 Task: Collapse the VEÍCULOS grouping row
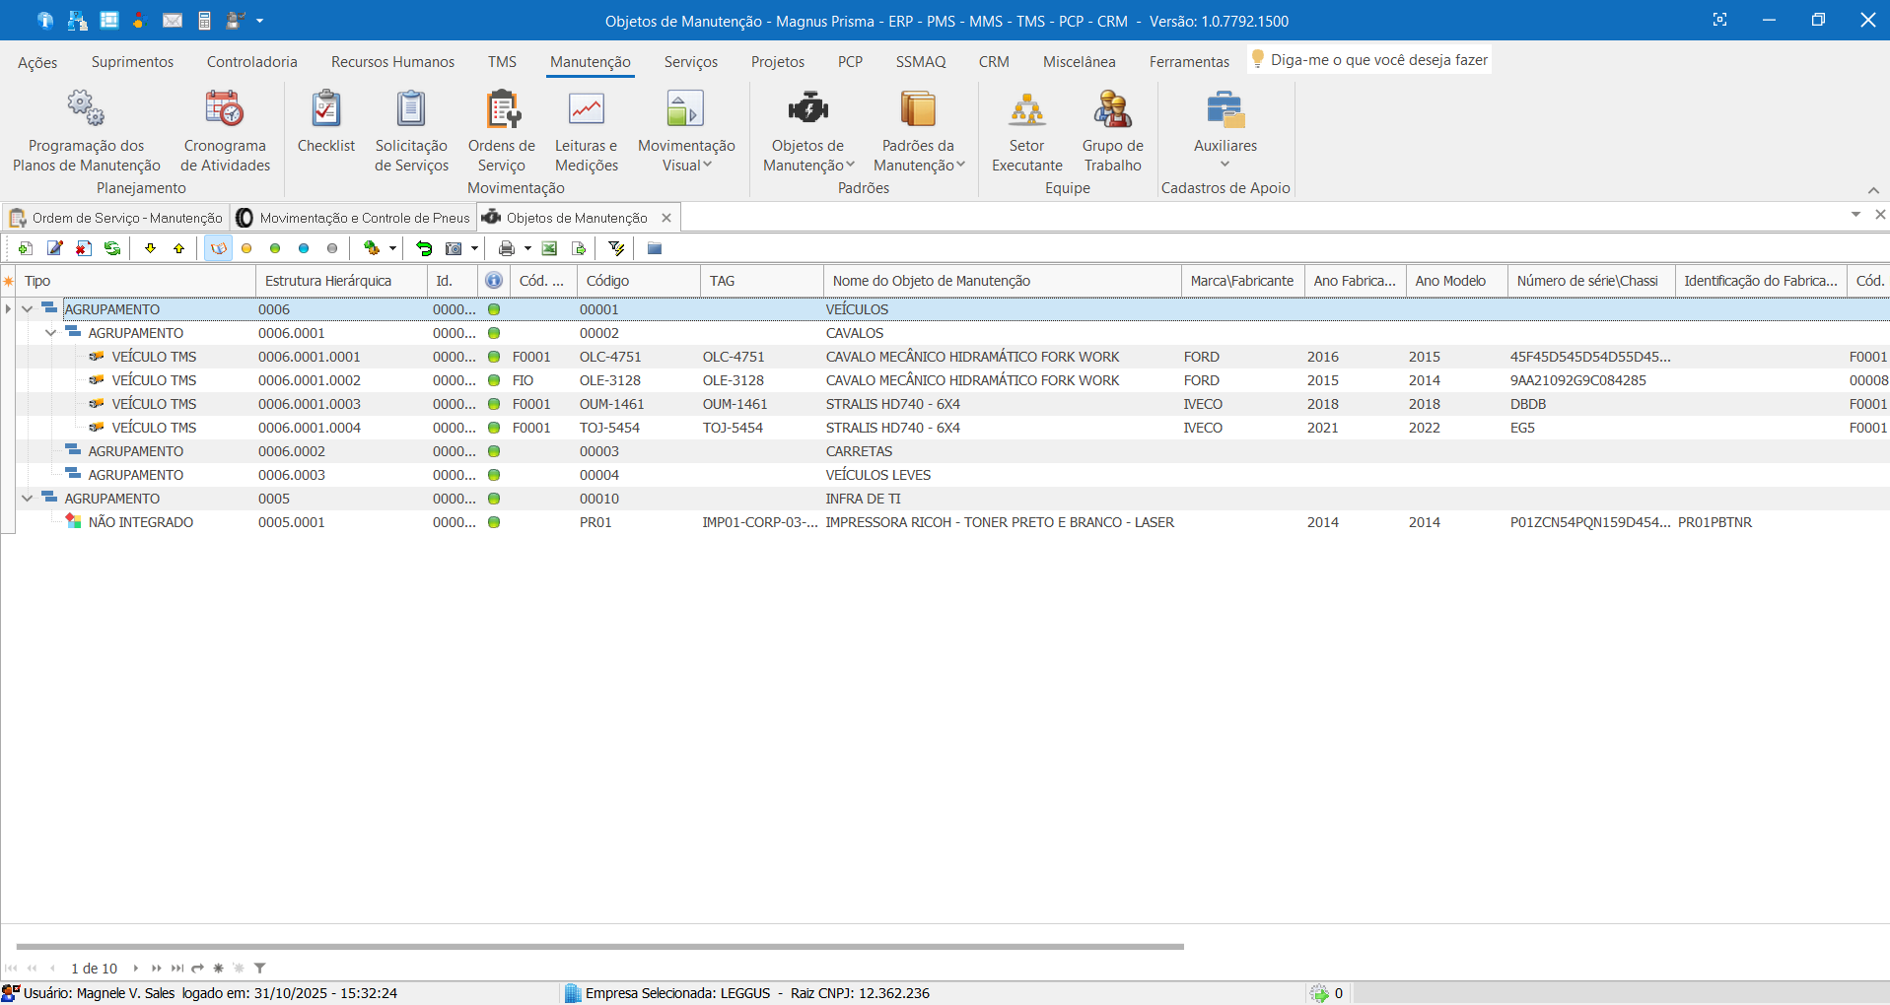28,309
